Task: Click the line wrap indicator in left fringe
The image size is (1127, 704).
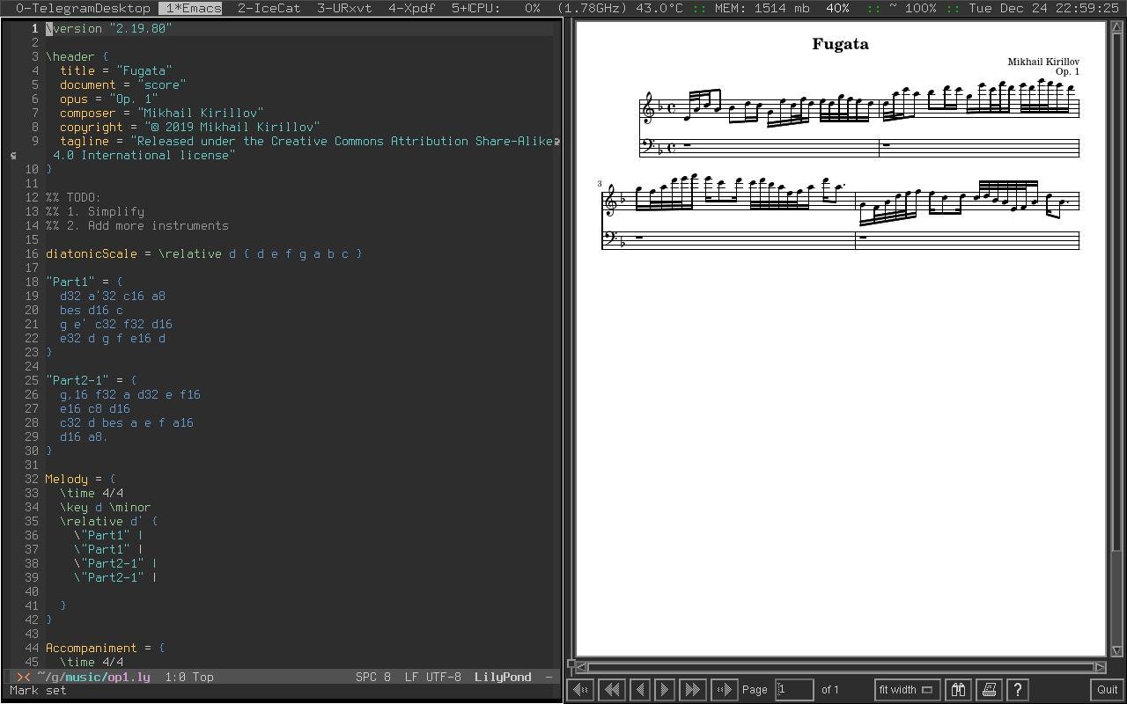Action: pyautogui.click(x=13, y=156)
